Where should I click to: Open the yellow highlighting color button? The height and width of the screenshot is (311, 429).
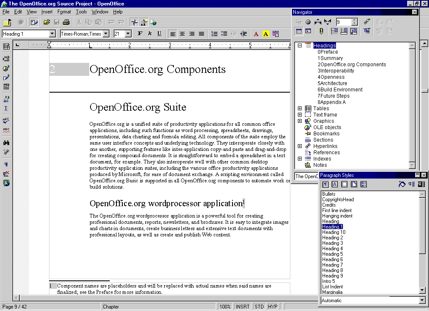(266, 34)
